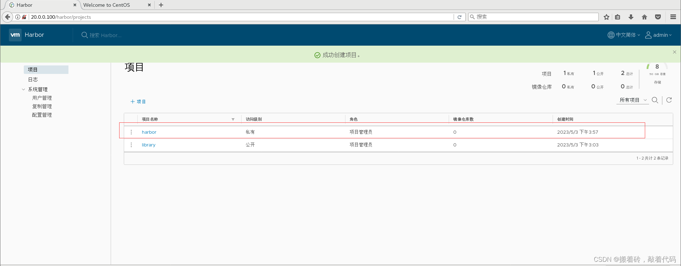Open 用户管理 under system management
The image size is (681, 266).
42,98
